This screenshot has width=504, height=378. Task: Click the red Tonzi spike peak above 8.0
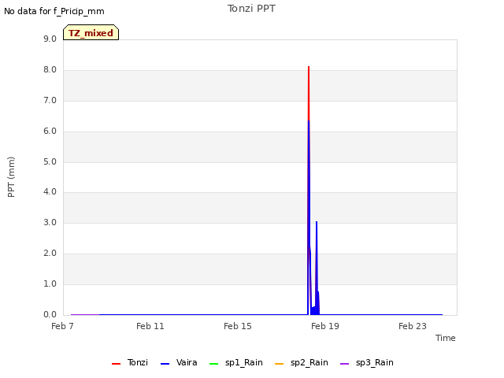point(309,67)
